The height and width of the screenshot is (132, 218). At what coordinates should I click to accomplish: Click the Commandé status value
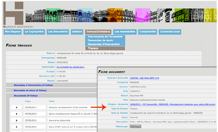[x=62, y=81]
